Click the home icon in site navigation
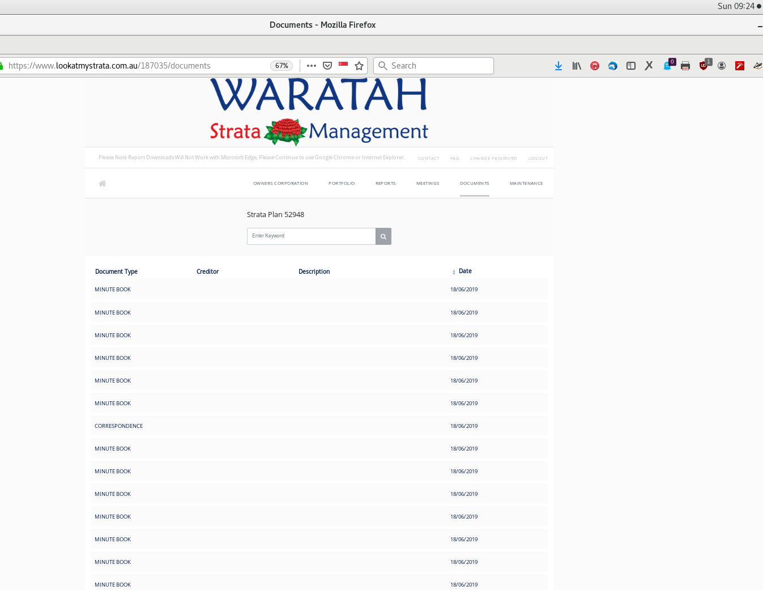The height and width of the screenshot is (590, 763). [x=103, y=184]
